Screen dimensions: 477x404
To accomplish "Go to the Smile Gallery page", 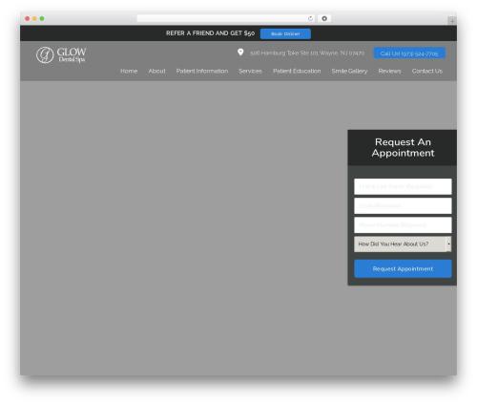I will click(349, 71).
